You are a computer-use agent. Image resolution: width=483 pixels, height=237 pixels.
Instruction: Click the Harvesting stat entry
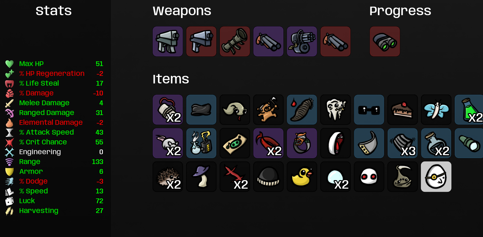(54, 211)
